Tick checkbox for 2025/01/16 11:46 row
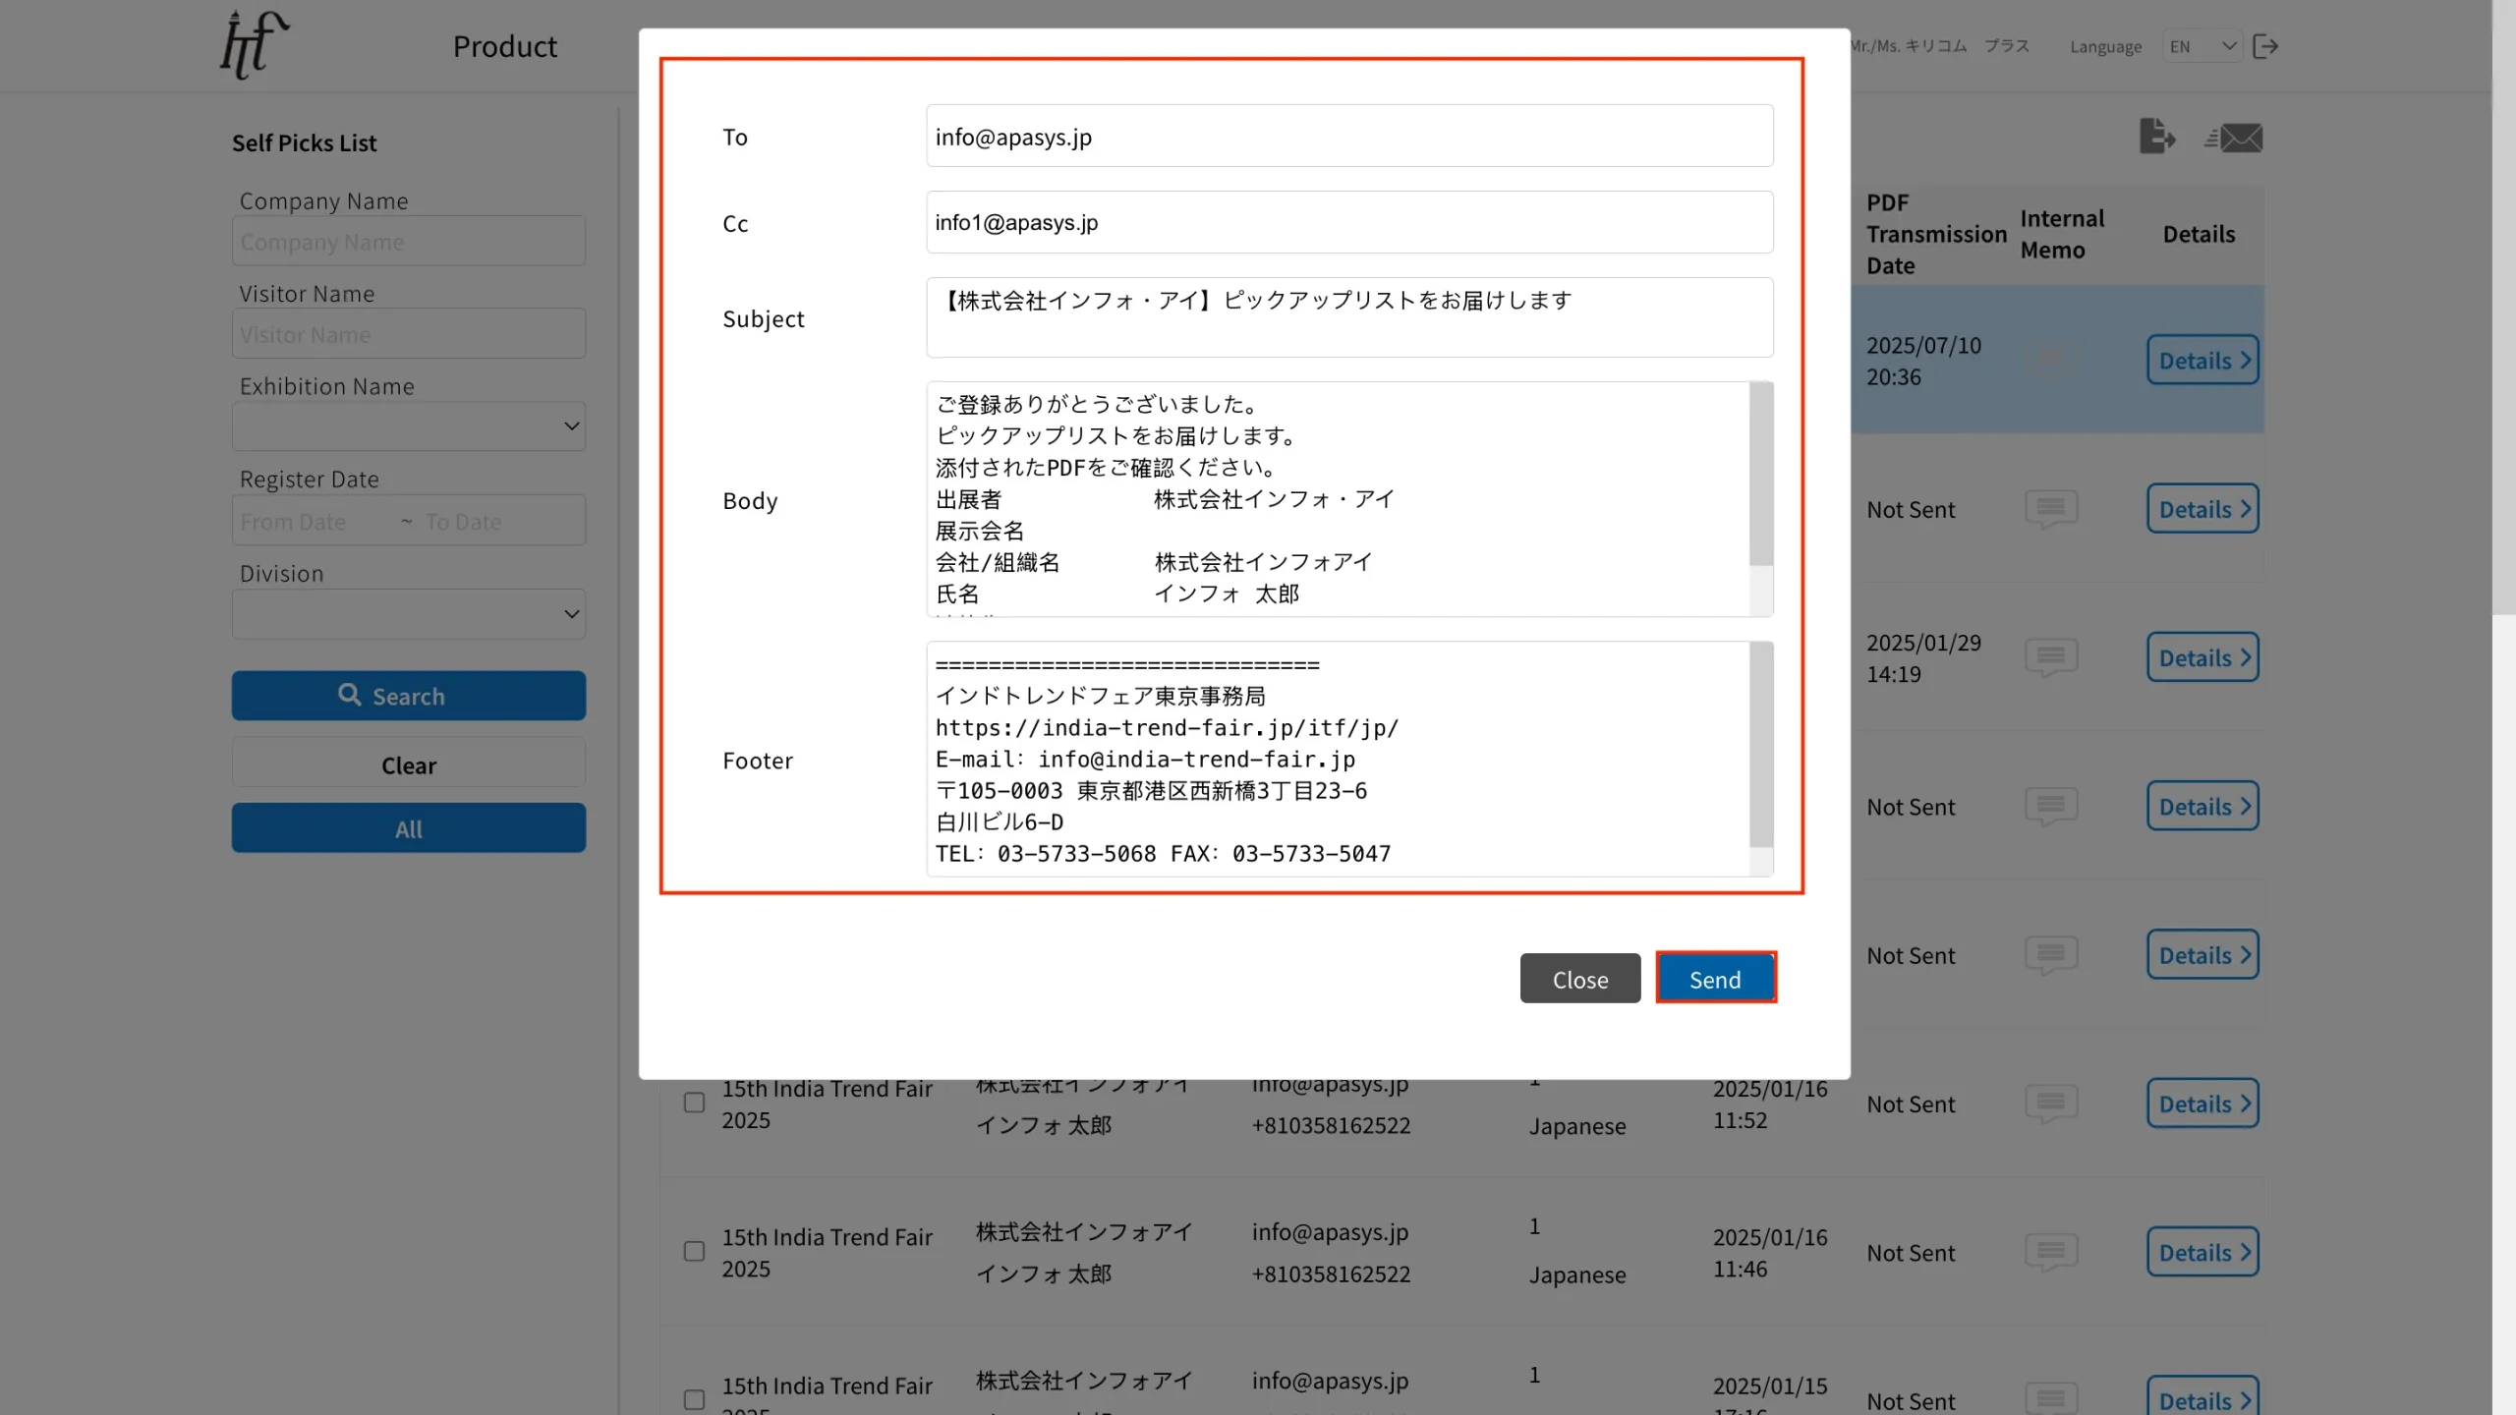Image resolution: width=2516 pixels, height=1415 pixels. pos(694,1251)
